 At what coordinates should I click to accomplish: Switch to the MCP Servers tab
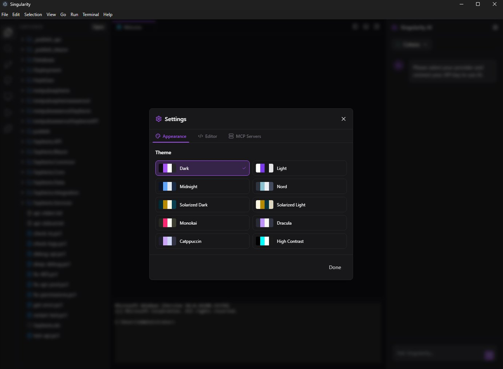tap(245, 136)
